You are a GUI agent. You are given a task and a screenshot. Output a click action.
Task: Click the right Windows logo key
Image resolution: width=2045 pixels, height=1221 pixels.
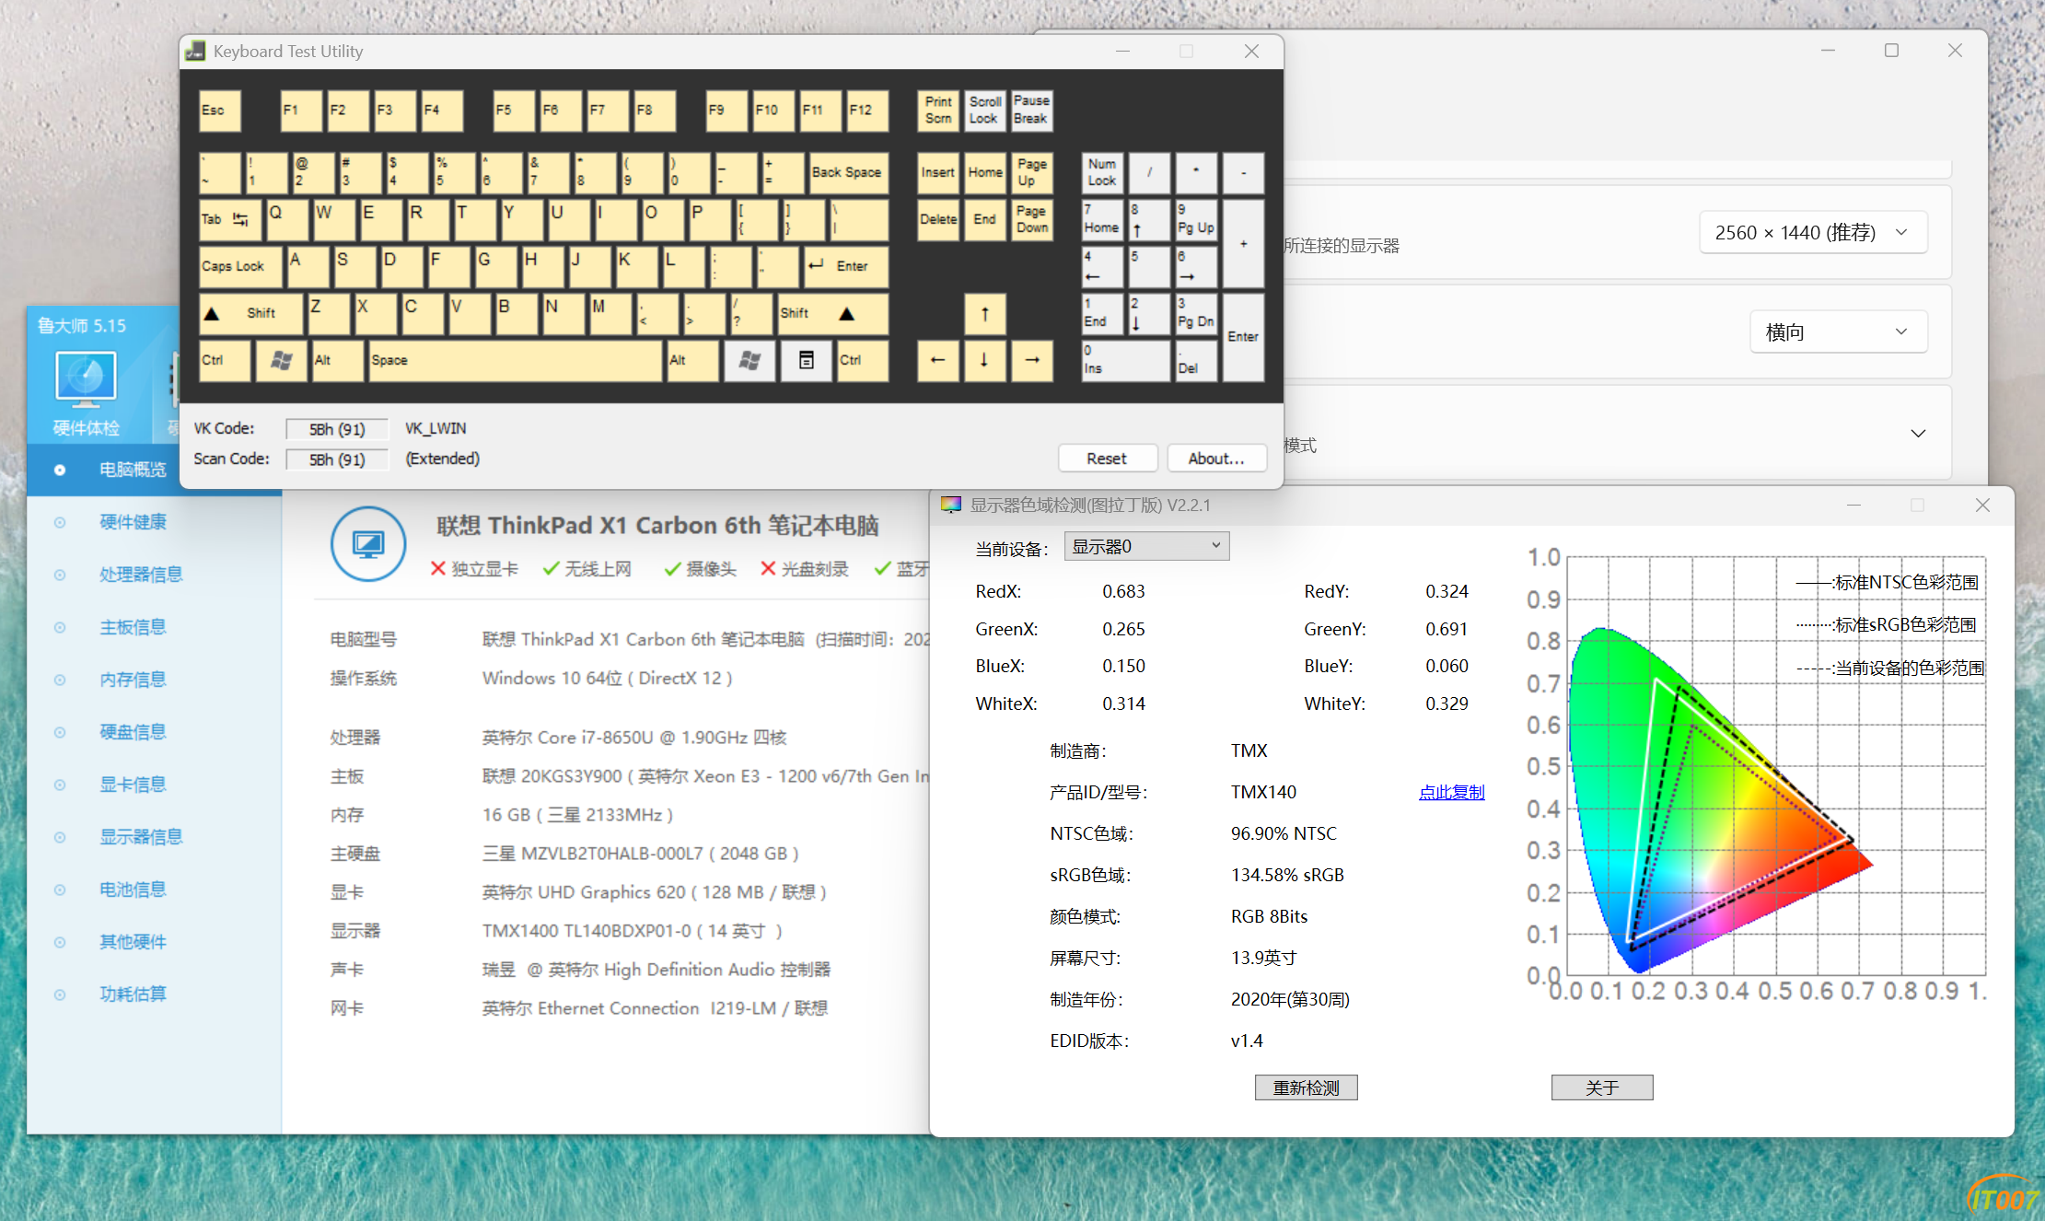(x=750, y=360)
